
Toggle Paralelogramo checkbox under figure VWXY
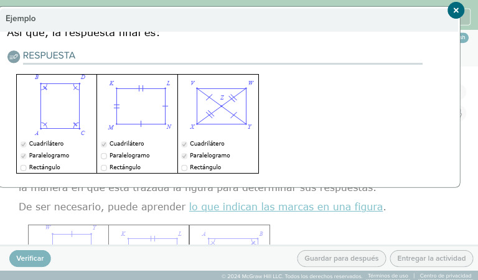click(184, 156)
